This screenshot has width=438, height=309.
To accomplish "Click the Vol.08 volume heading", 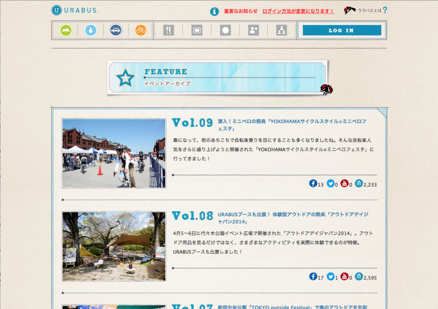I will point(192,216).
